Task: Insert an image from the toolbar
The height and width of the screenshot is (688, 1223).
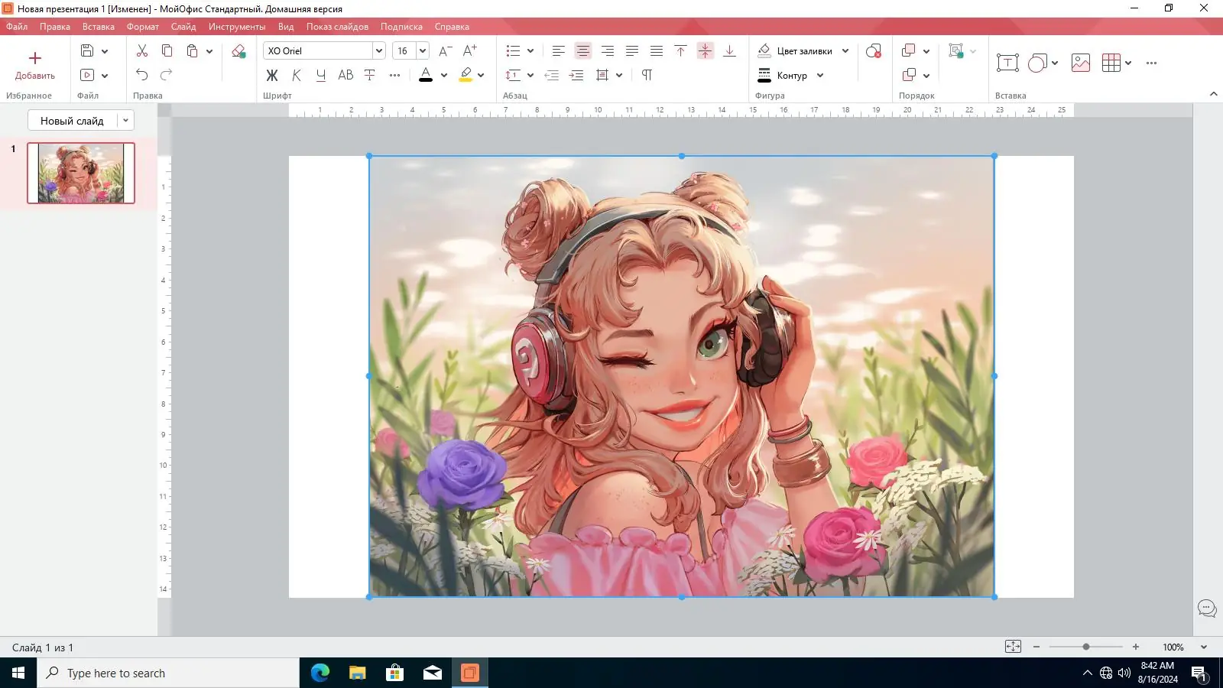Action: point(1081,63)
